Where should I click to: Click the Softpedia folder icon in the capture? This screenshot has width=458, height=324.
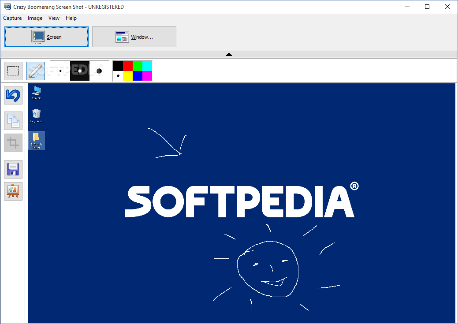point(37,141)
